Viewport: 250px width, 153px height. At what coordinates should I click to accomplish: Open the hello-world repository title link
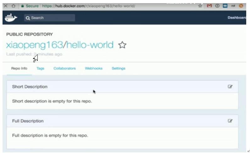[90, 45]
